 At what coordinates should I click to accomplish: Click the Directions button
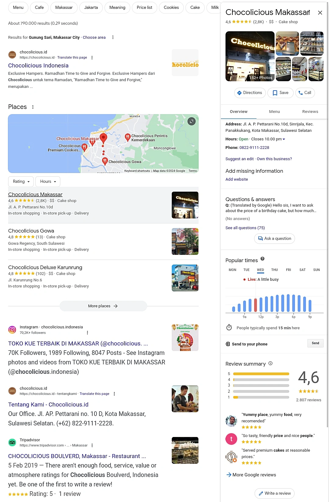tap(250, 93)
